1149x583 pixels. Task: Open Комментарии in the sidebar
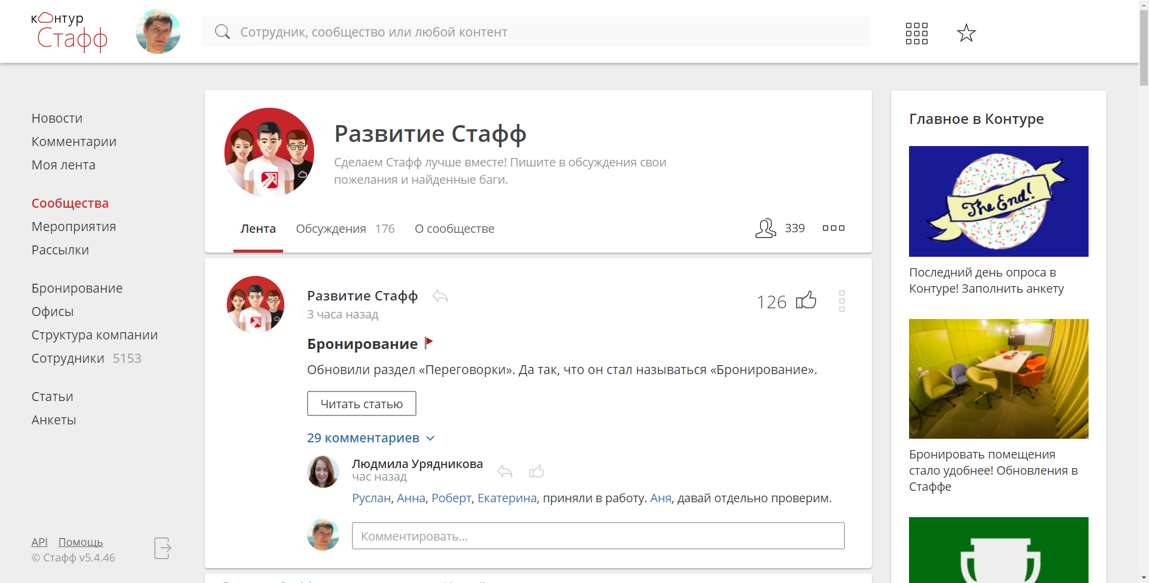point(74,142)
